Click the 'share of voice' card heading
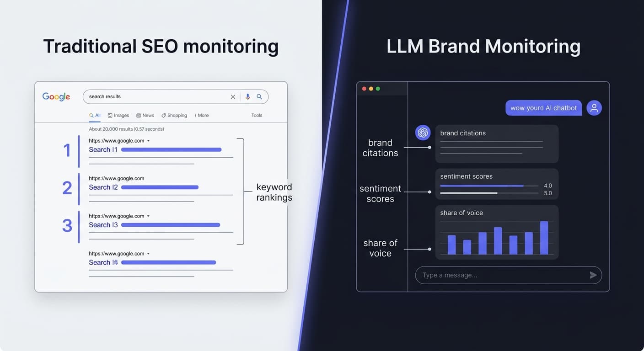The width and height of the screenshot is (644, 351). pos(462,213)
